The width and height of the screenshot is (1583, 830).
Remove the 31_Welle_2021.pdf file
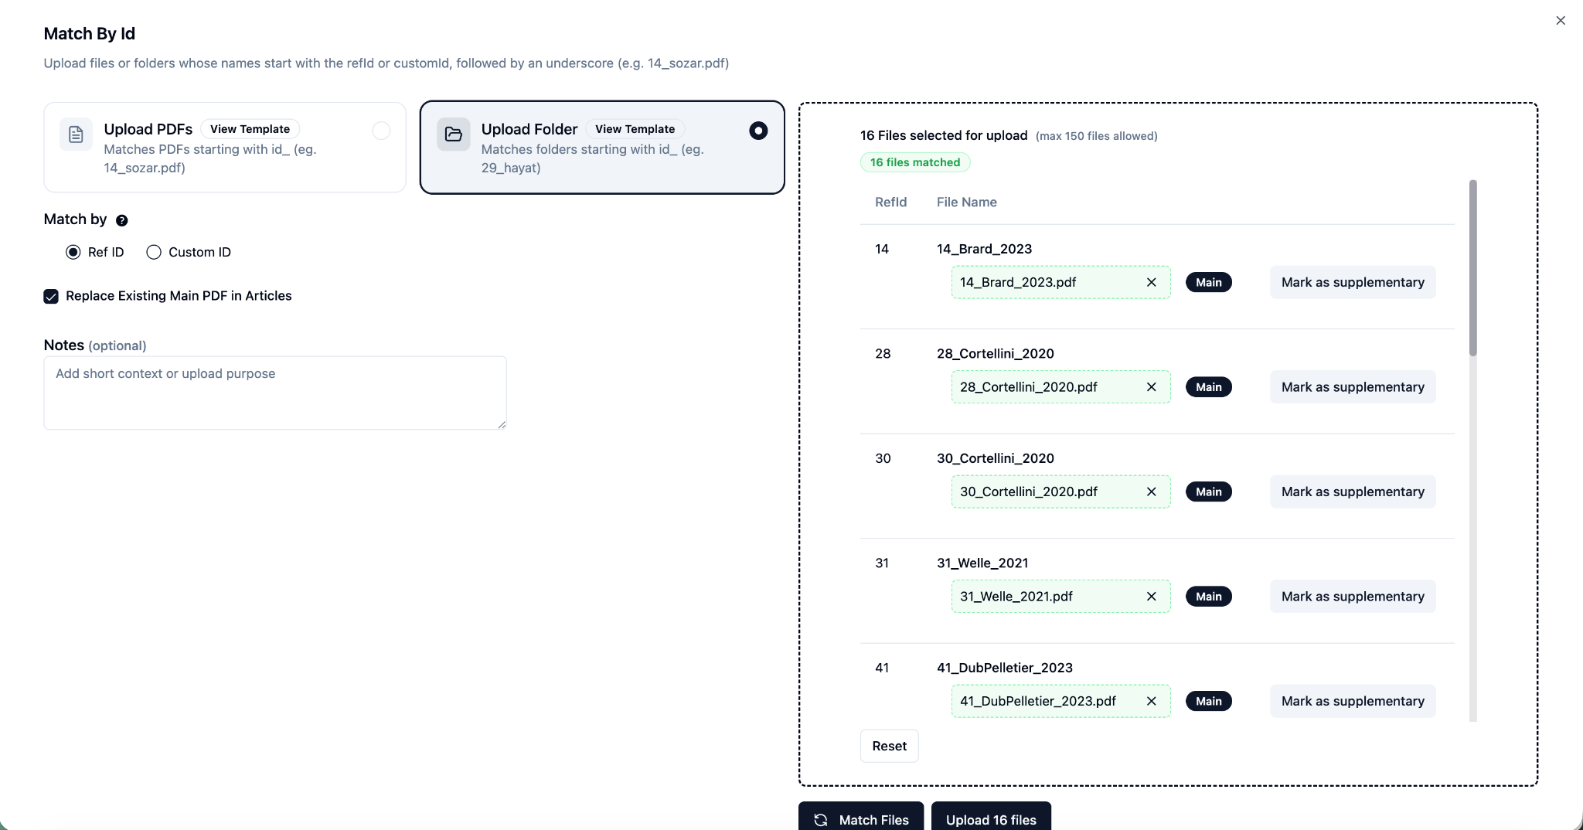1151,597
